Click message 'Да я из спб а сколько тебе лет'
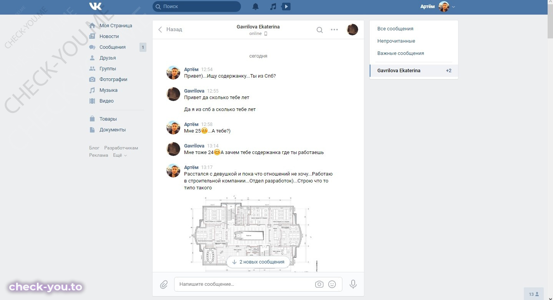This screenshot has width=553, height=300. pos(220,109)
